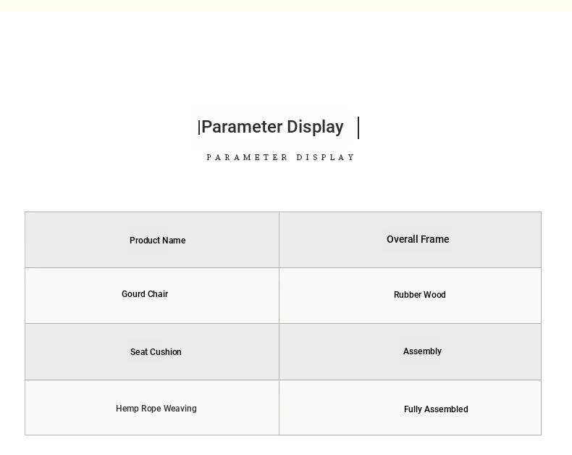This screenshot has width=572, height=455.
Task: Select the Overall Frame header cell
Action: point(410,240)
